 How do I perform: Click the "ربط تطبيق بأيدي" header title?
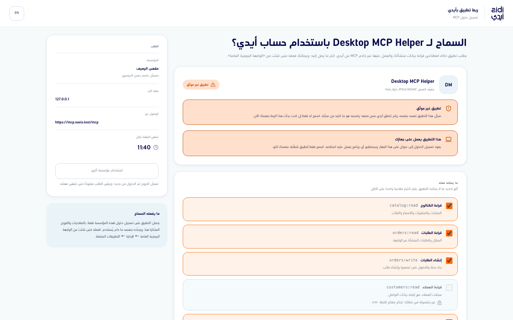pos(463,10)
